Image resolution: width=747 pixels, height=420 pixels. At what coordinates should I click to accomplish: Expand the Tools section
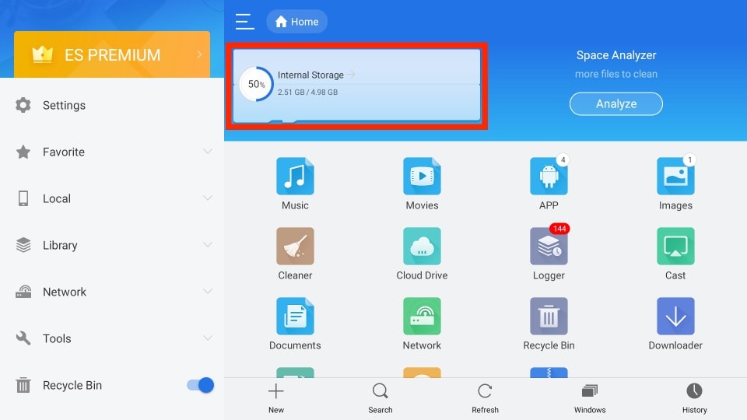pyautogui.click(x=207, y=338)
